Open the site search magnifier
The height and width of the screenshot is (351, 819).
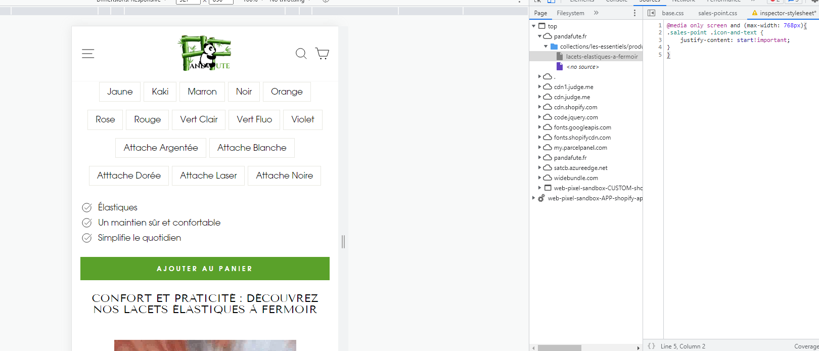point(301,54)
